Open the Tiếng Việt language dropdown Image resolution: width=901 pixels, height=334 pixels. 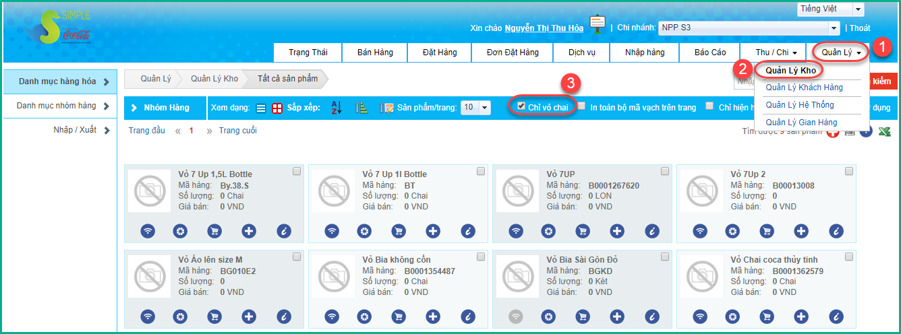coord(858,9)
